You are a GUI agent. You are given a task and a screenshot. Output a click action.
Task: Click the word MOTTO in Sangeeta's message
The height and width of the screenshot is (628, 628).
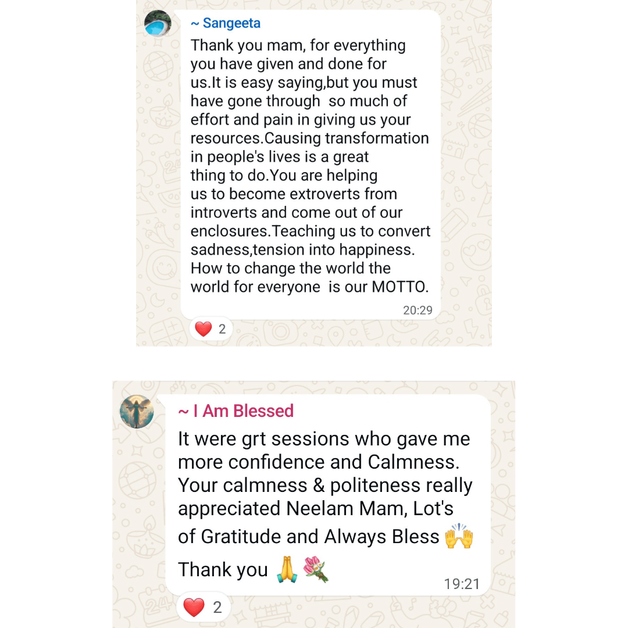pos(401,287)
